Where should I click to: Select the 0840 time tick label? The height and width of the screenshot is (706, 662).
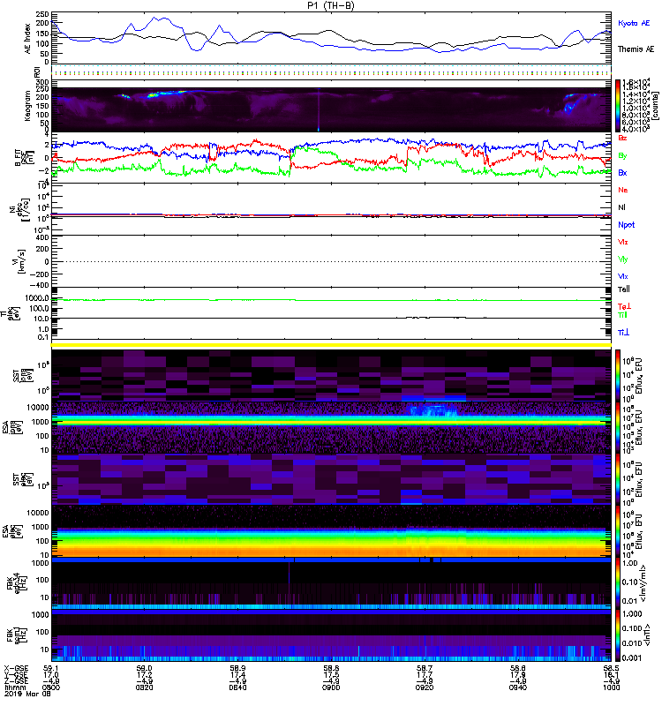point(237,687)
